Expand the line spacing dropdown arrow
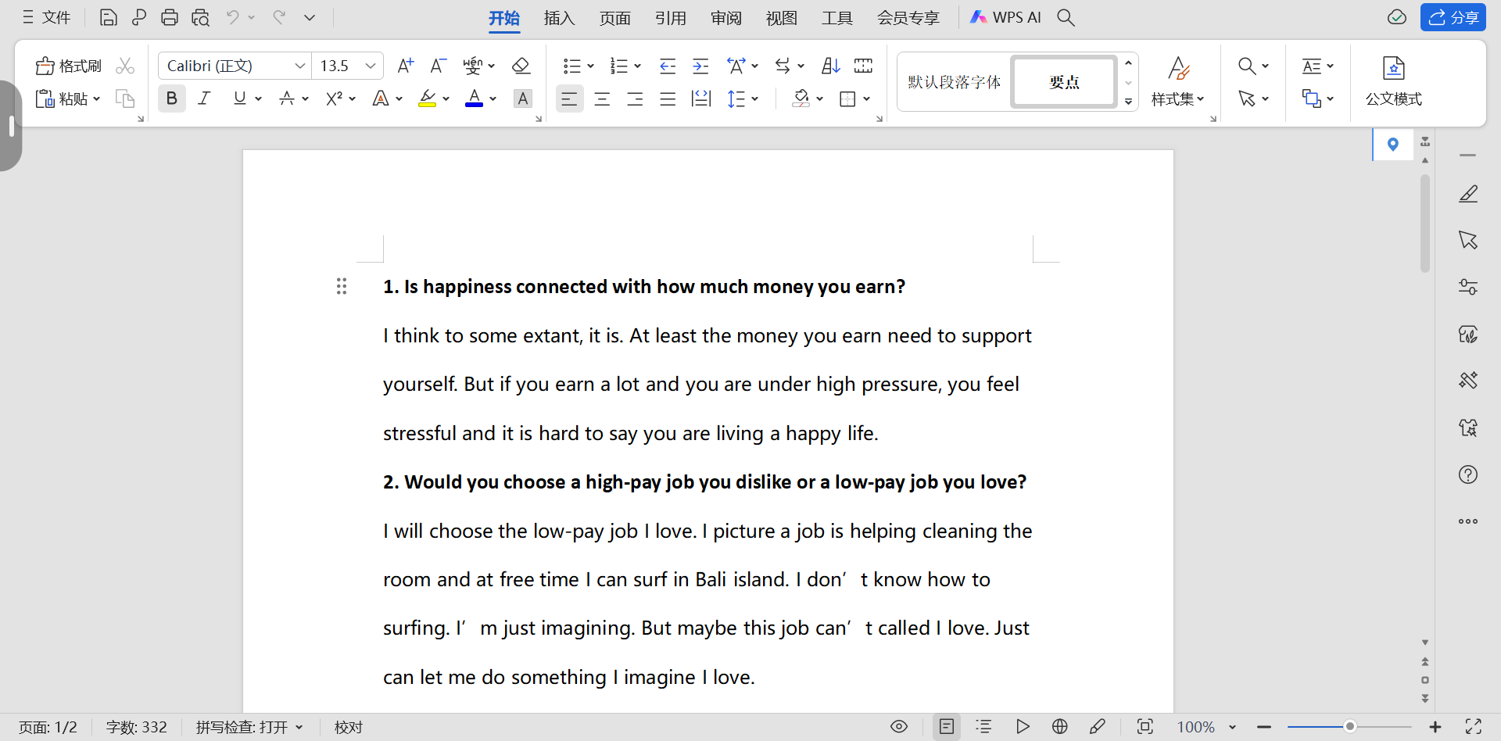 (x=755, y=99)
